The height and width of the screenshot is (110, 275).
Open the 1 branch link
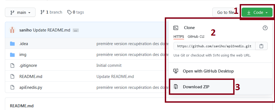(51, 12)
